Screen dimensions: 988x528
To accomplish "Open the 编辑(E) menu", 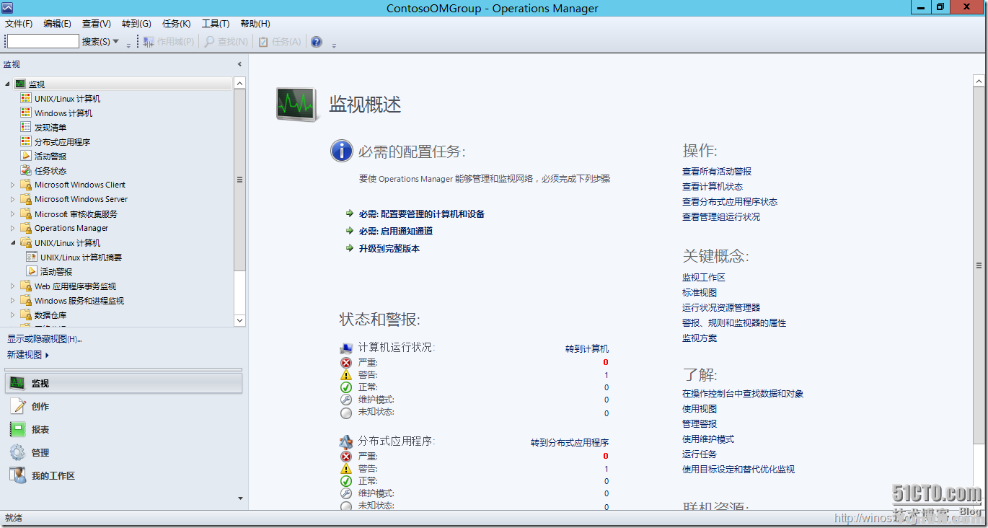I will 58,24.
